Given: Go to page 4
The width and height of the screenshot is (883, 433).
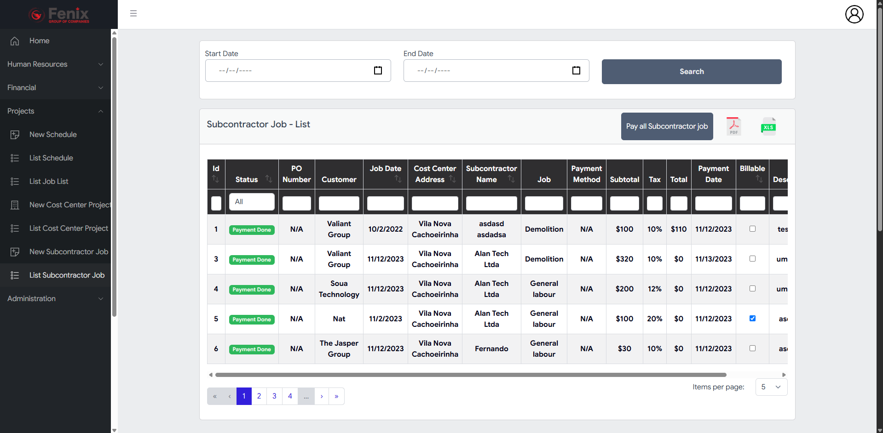Looking at the screenshot, I should click(290, 396).
